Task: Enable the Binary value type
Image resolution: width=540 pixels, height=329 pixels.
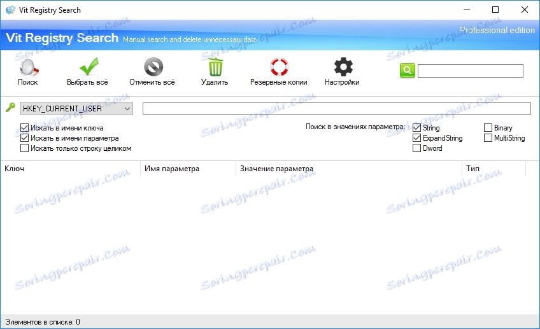Action: (x=488, y=128)
